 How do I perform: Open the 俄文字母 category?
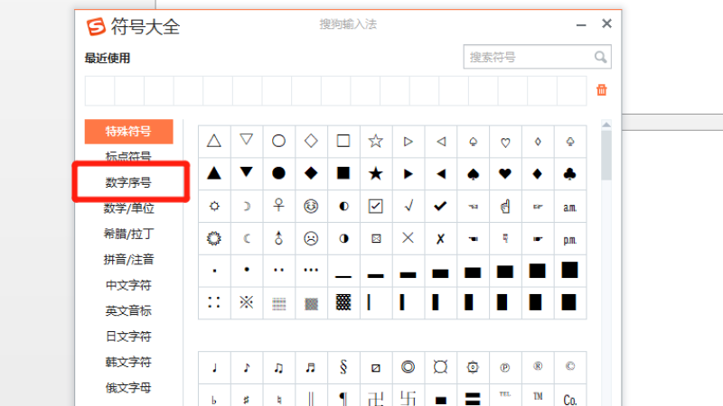point(128,388)
